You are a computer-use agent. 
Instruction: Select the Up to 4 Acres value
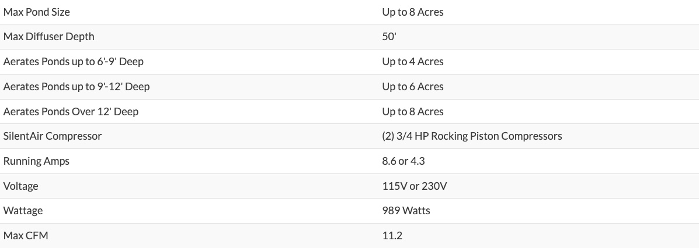pyautogui.click(x=413, y=61)
